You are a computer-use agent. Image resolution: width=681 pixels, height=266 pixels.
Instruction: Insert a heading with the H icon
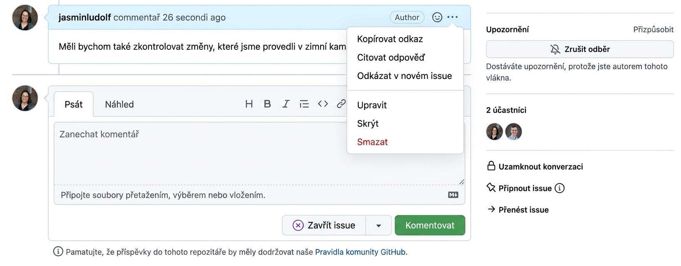(249, 104)
